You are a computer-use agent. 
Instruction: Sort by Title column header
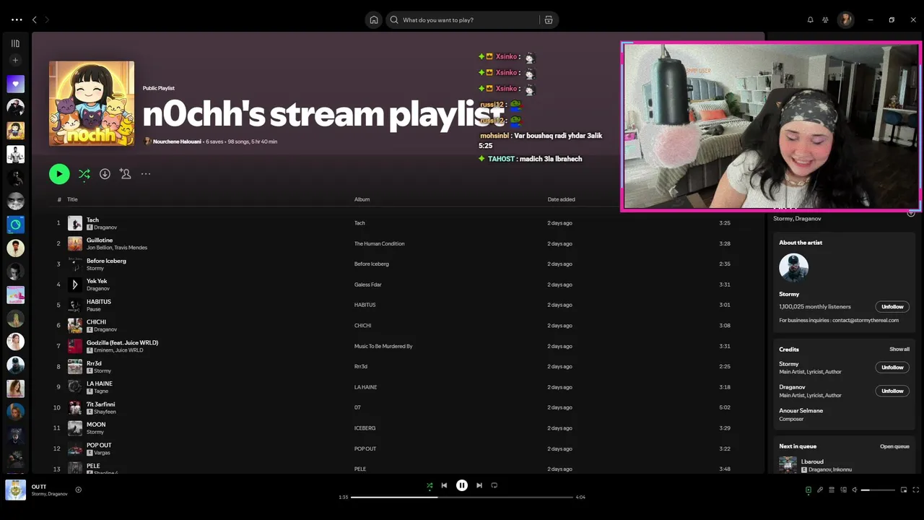[72, 199]
